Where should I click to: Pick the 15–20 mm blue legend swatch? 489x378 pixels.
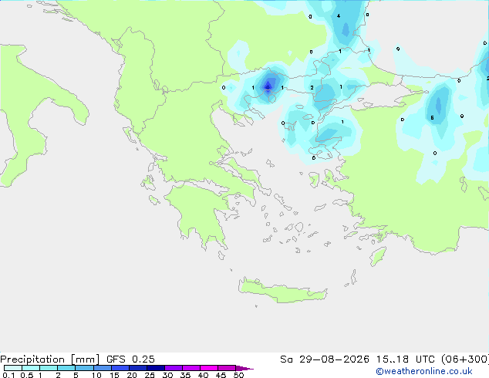120,368
